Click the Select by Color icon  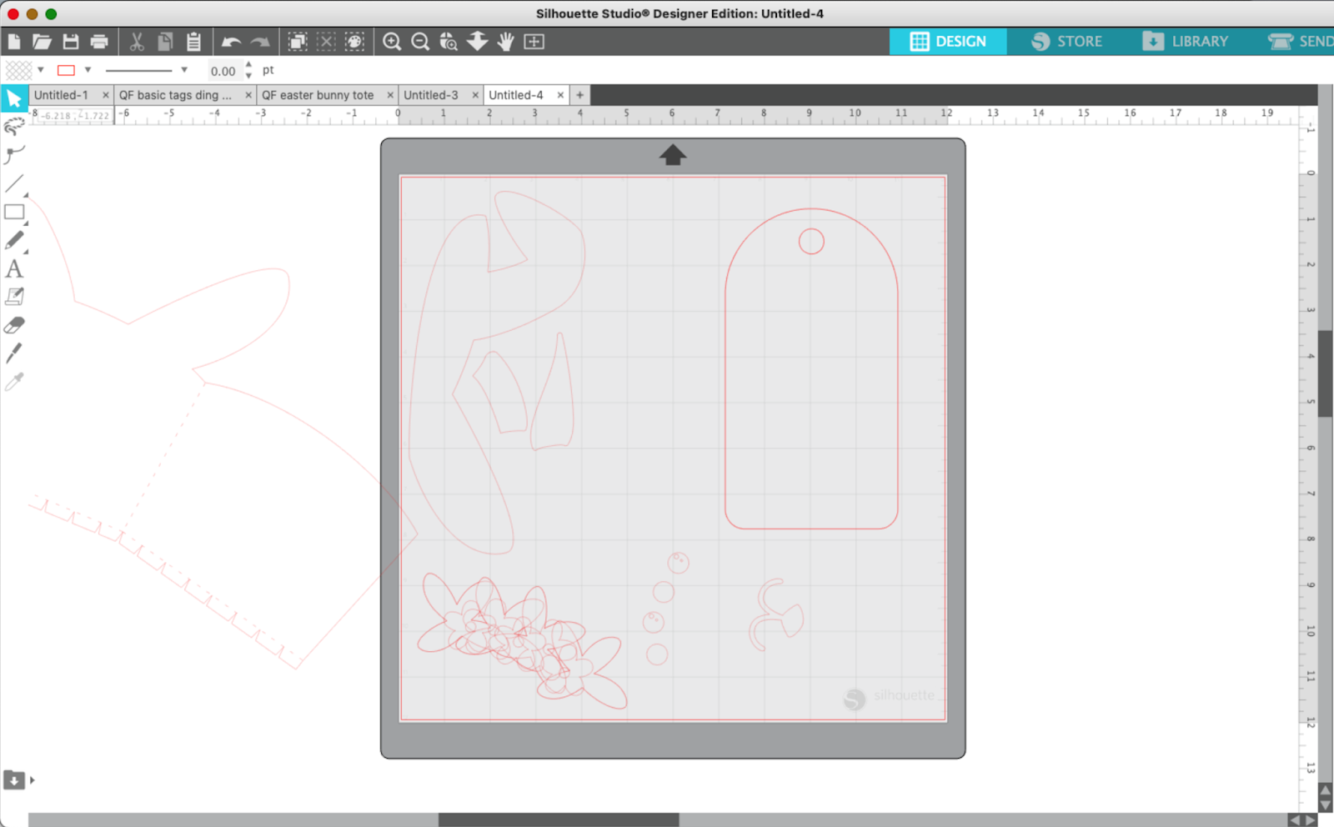[x=354, y=42]
